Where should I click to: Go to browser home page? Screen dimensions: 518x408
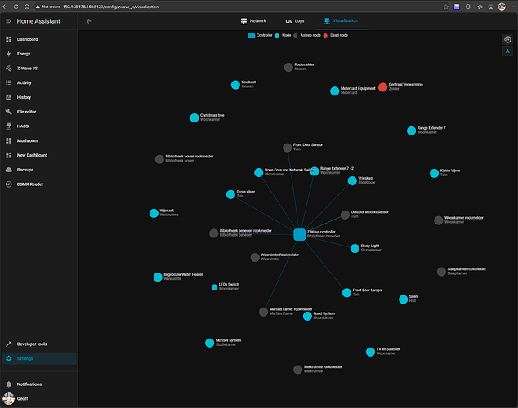coord(27,7)
